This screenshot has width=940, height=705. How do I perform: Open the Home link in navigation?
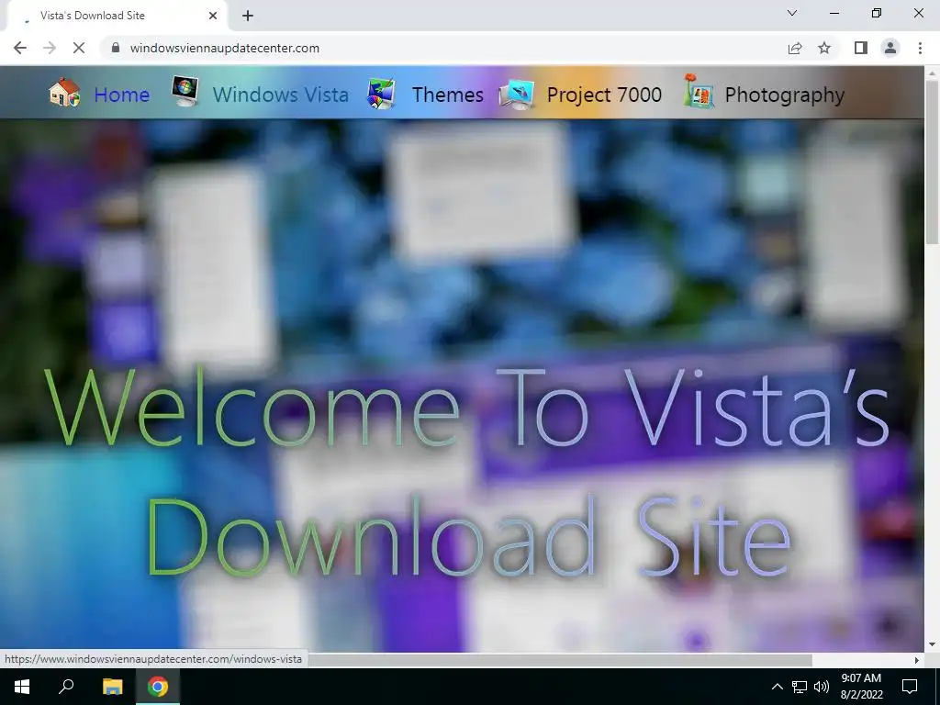click(x=122, y=95)
